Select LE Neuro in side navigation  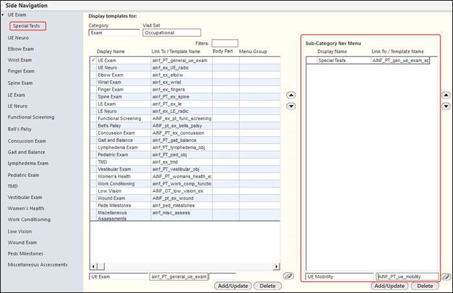(x=18, y=106)
